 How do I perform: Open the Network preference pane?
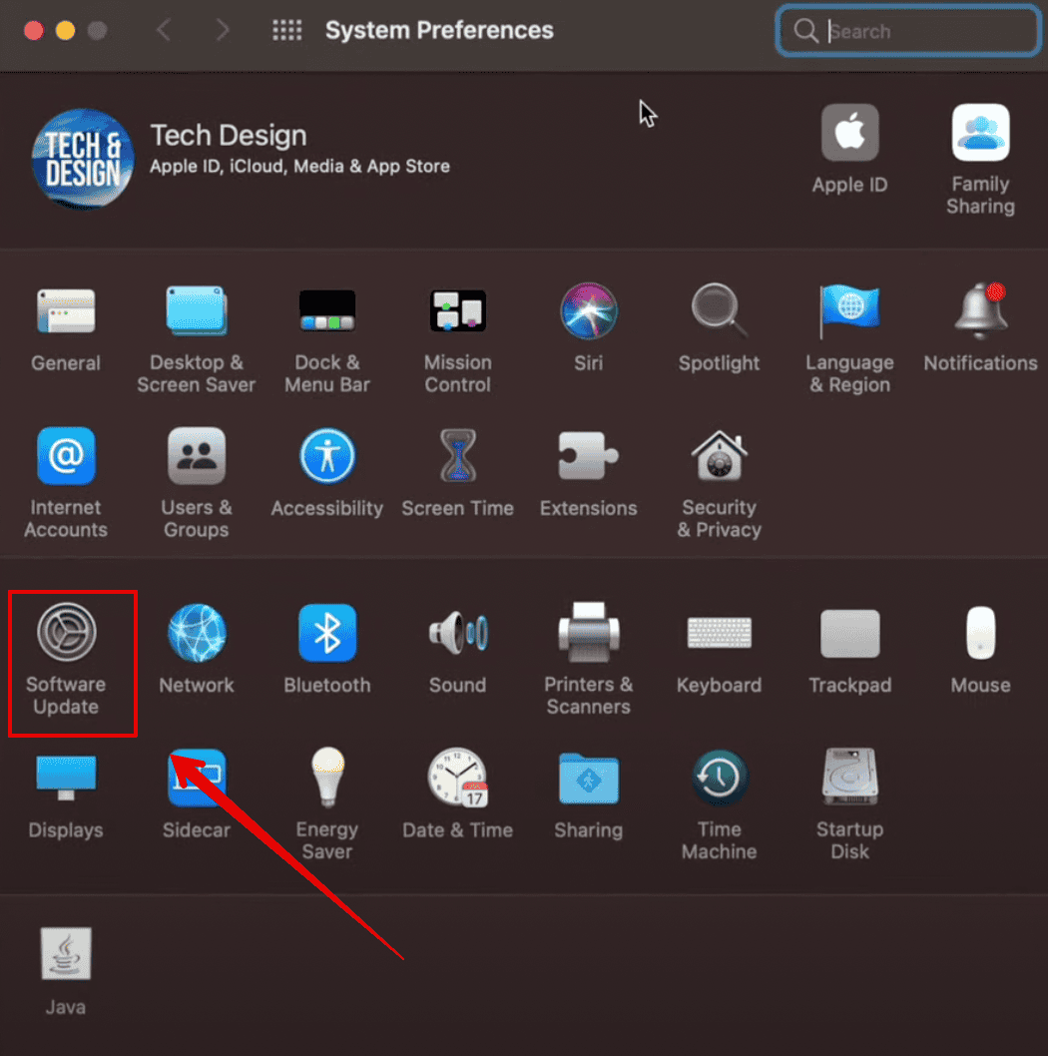pyautogui.click(x=197, y=633)
